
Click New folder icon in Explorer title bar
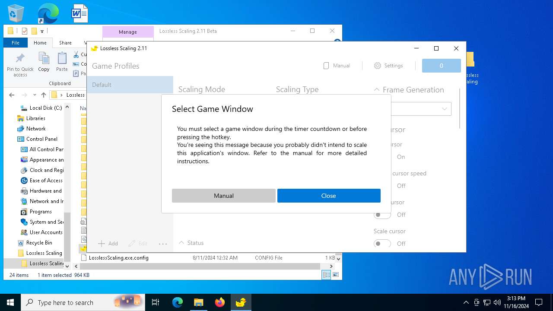tap(34, 31)
